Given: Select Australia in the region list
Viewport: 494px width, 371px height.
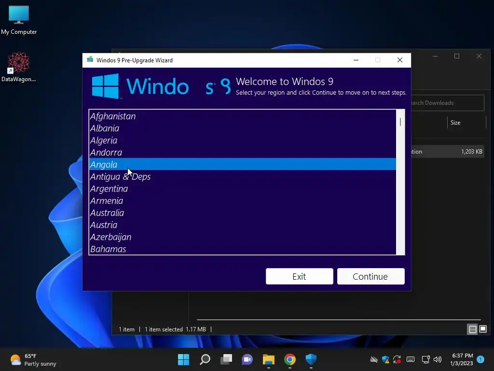Looking at the screenshot, I should (242, 213).
